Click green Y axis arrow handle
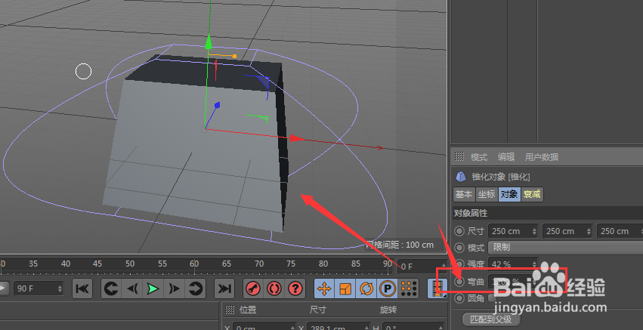643x330 pixels. [x=209, y=42]
